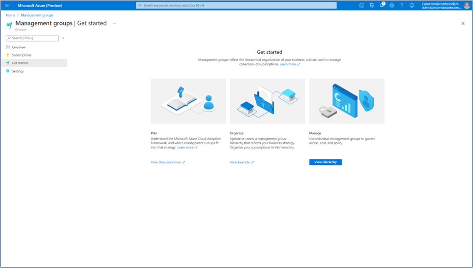Screen dimensions: 473x268
Task: Open the more options ellipsis beside title
Action: coord(115,24)
